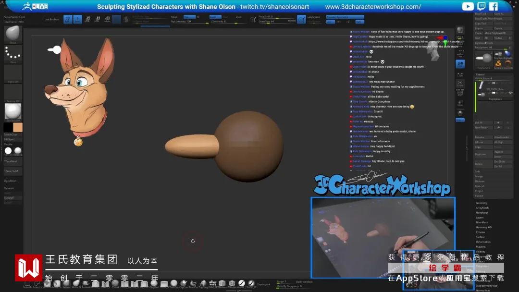The image size is (519, 292).
Task: Open the Texture Off selector
Action: (12, 93)
